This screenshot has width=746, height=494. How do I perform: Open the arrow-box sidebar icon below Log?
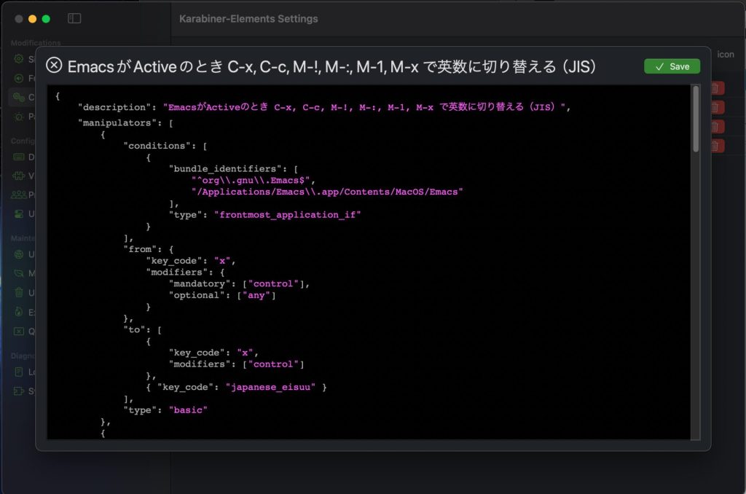(x=18, y=391)
